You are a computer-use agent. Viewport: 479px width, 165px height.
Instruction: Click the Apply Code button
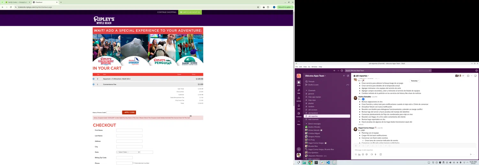coord(129,112)
